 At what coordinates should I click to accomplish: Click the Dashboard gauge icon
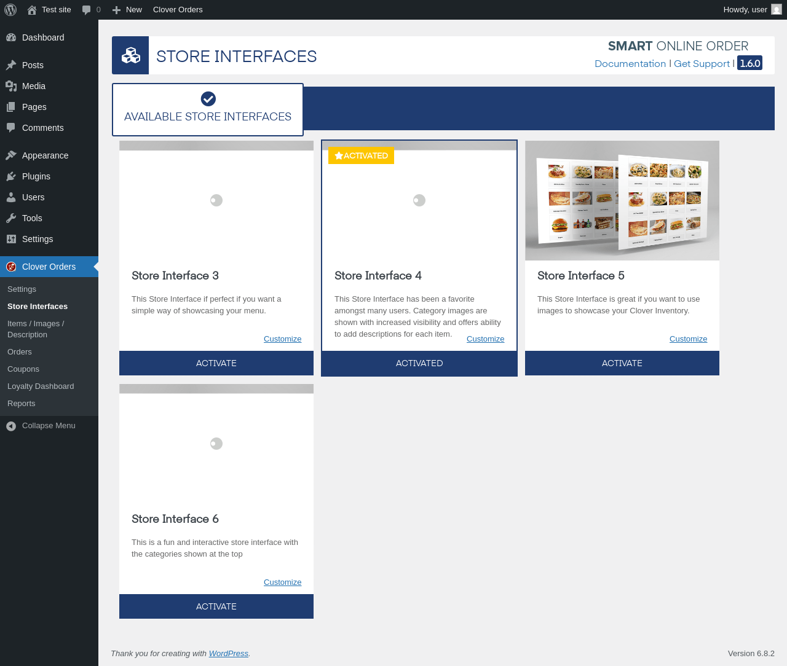(x=11, y=37)
